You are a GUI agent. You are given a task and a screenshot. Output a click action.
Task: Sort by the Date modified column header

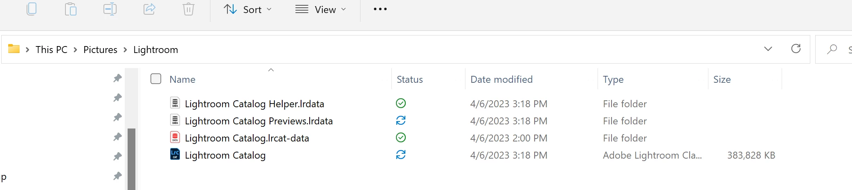coord(501,80)
